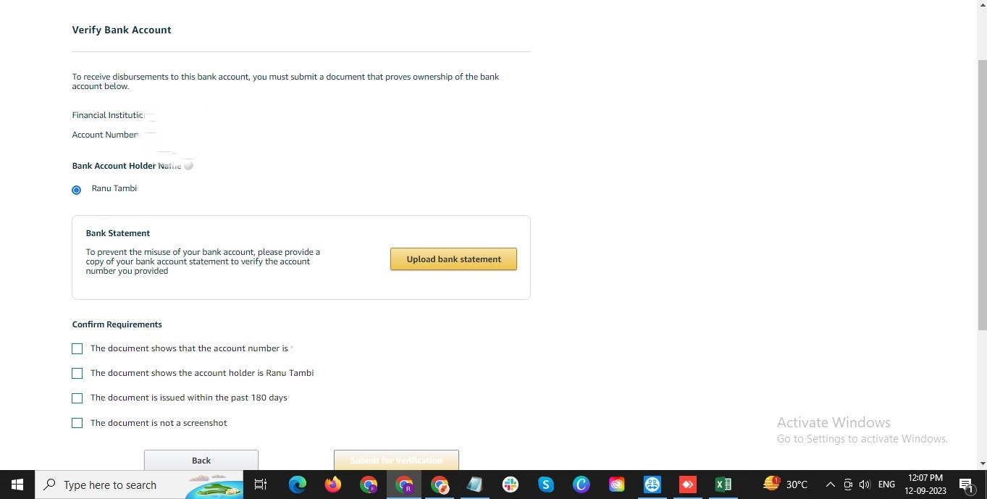Click the Windows Start button
The image size is (987, 499).
point(17,485)
